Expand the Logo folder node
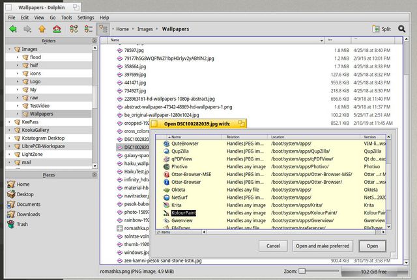This screenshot has height=280, width=417. point(18,81)
